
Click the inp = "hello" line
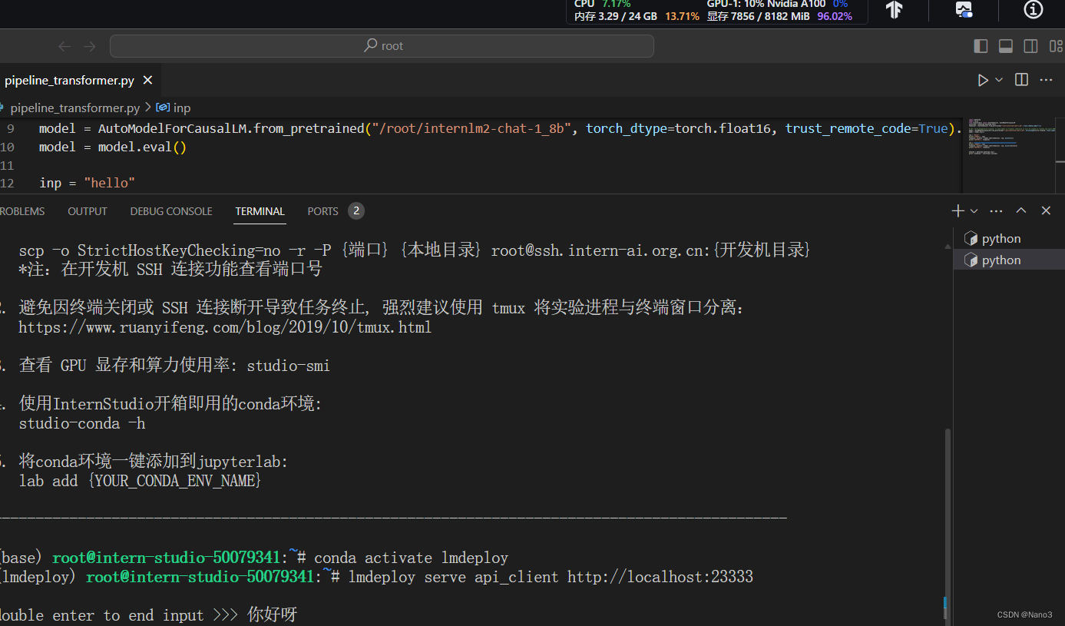click(87, 183)
